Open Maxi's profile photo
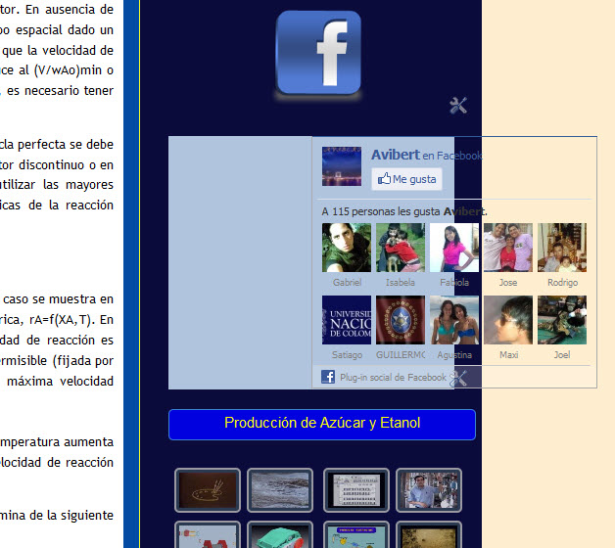615x548 pixels. (508, 320)
